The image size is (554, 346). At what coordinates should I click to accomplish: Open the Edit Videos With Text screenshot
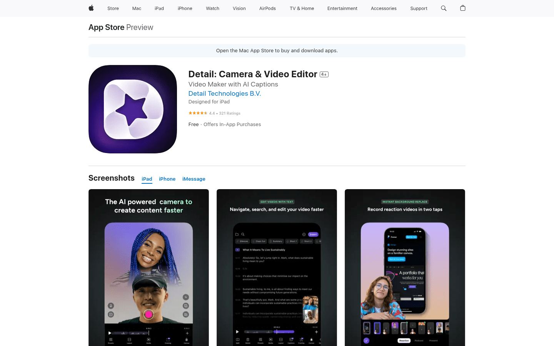(277, 268)
